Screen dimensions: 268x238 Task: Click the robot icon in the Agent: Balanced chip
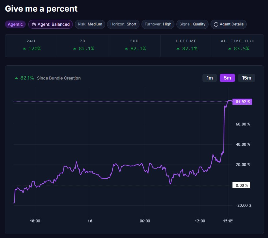(34, 25)
